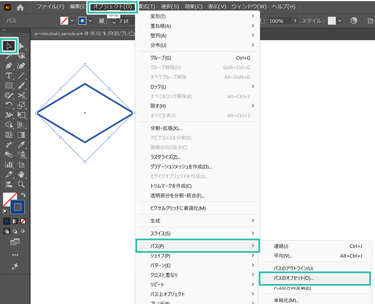Pick the Scissors tool

(22, 95)
